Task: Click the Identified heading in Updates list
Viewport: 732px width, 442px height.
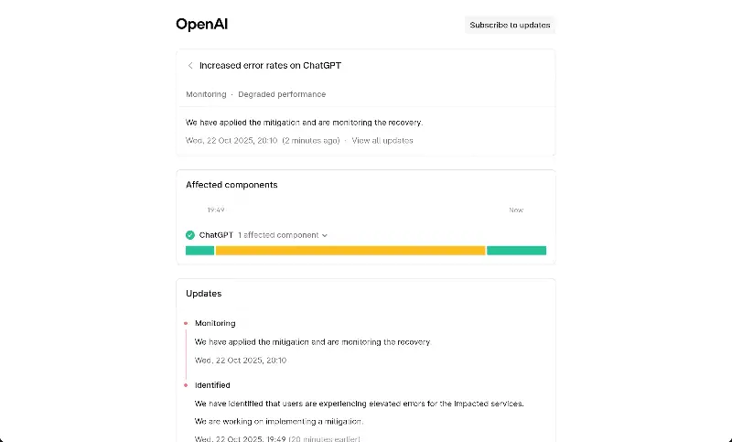Action: [212, 385]
